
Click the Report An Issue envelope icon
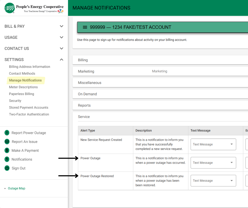7,141
